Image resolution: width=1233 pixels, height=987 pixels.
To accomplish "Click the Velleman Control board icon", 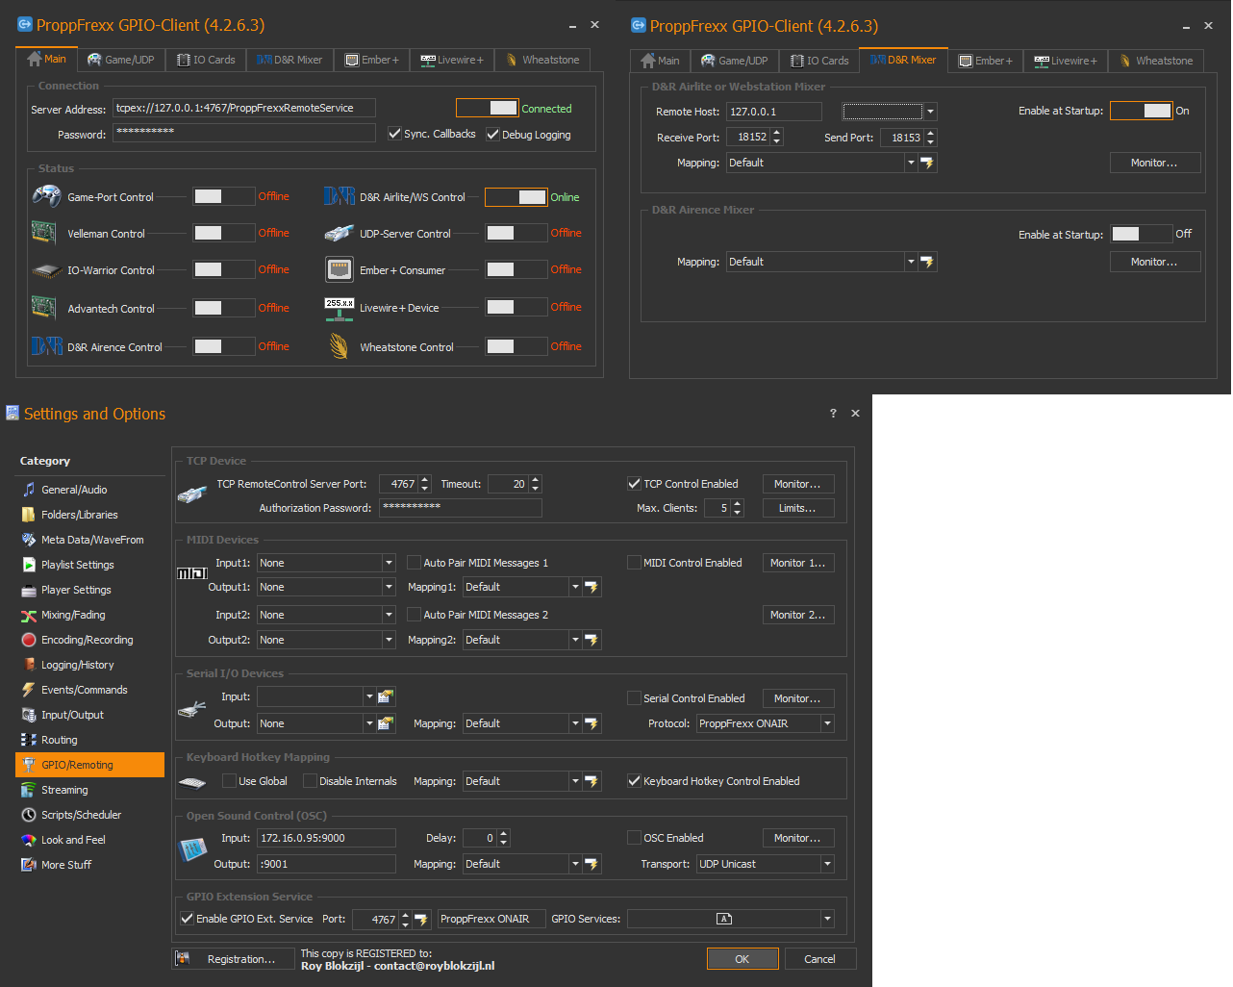I will (43, 233).
